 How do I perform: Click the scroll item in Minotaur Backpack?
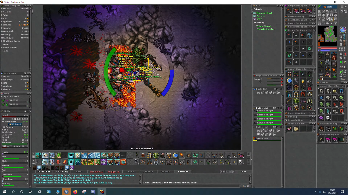(296, 129)
